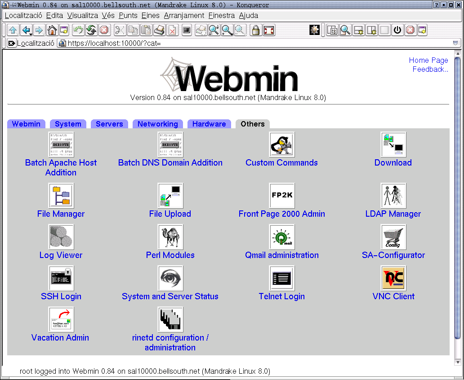
Task: Click the Qmail administration text link
Action: coord(282,255)
